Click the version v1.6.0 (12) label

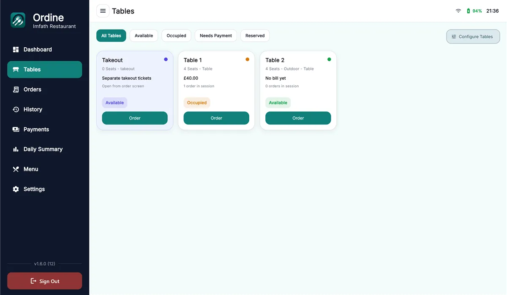point(44,264)
